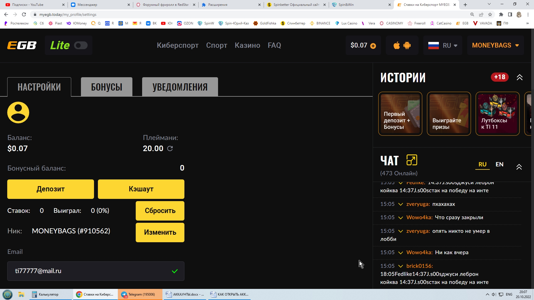This screenshot has width=534, height=300.
Task: Reload the page in Chrome
Action: point(24,14)
